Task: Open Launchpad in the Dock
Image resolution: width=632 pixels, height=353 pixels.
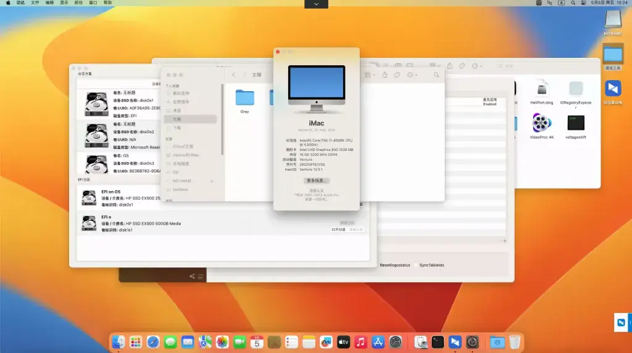Action: [x=135, y=342]
